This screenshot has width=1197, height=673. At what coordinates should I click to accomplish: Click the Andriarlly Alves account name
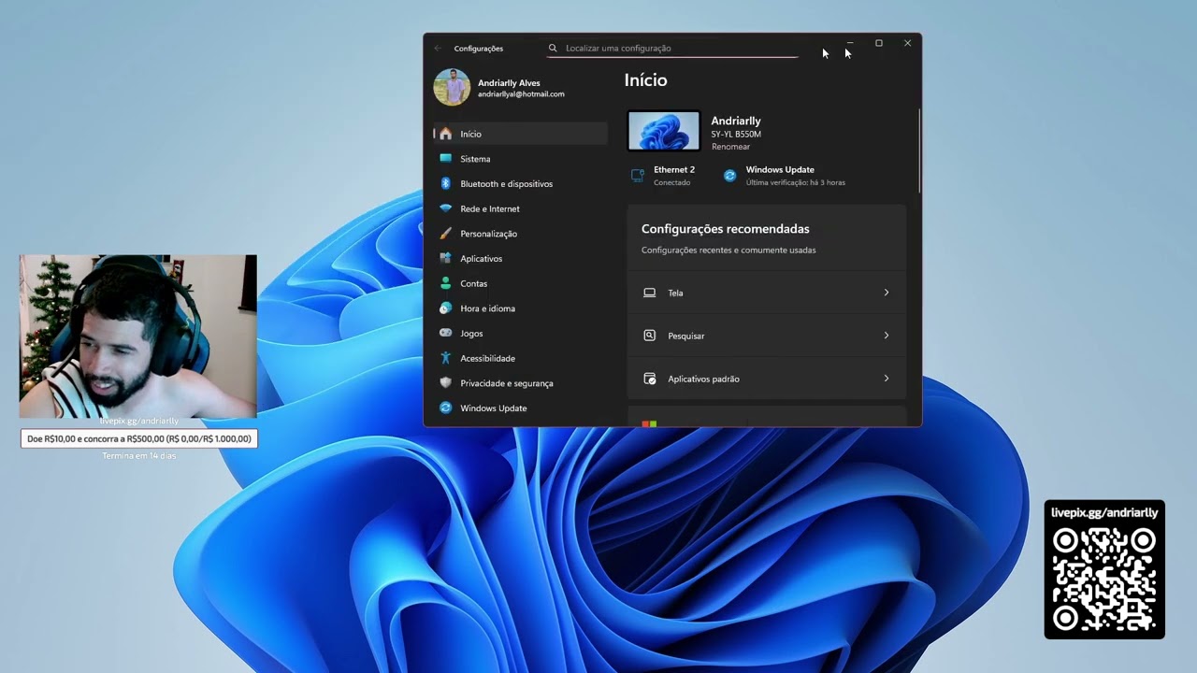tap(509, 83)
